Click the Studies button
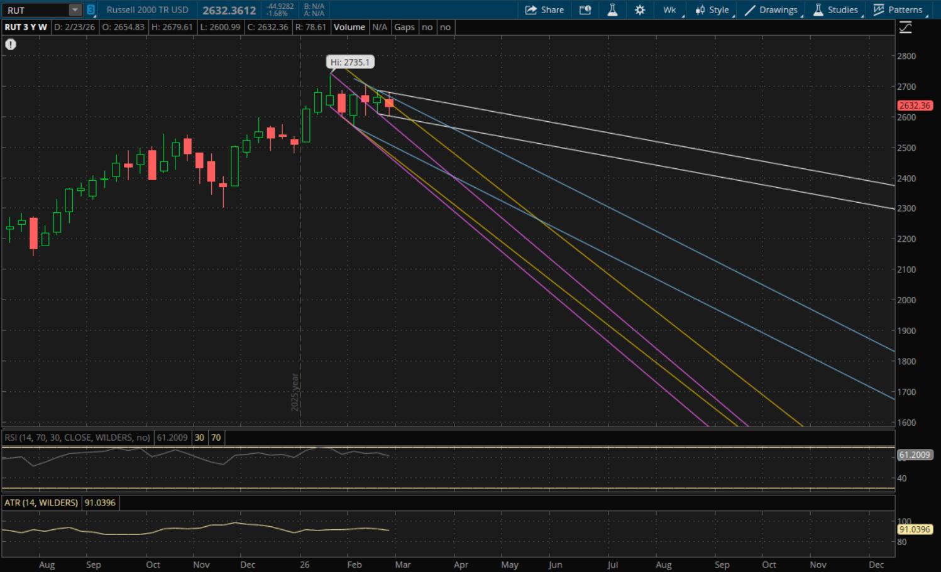This screenshot has height=572, width=941. click(835, 10)
